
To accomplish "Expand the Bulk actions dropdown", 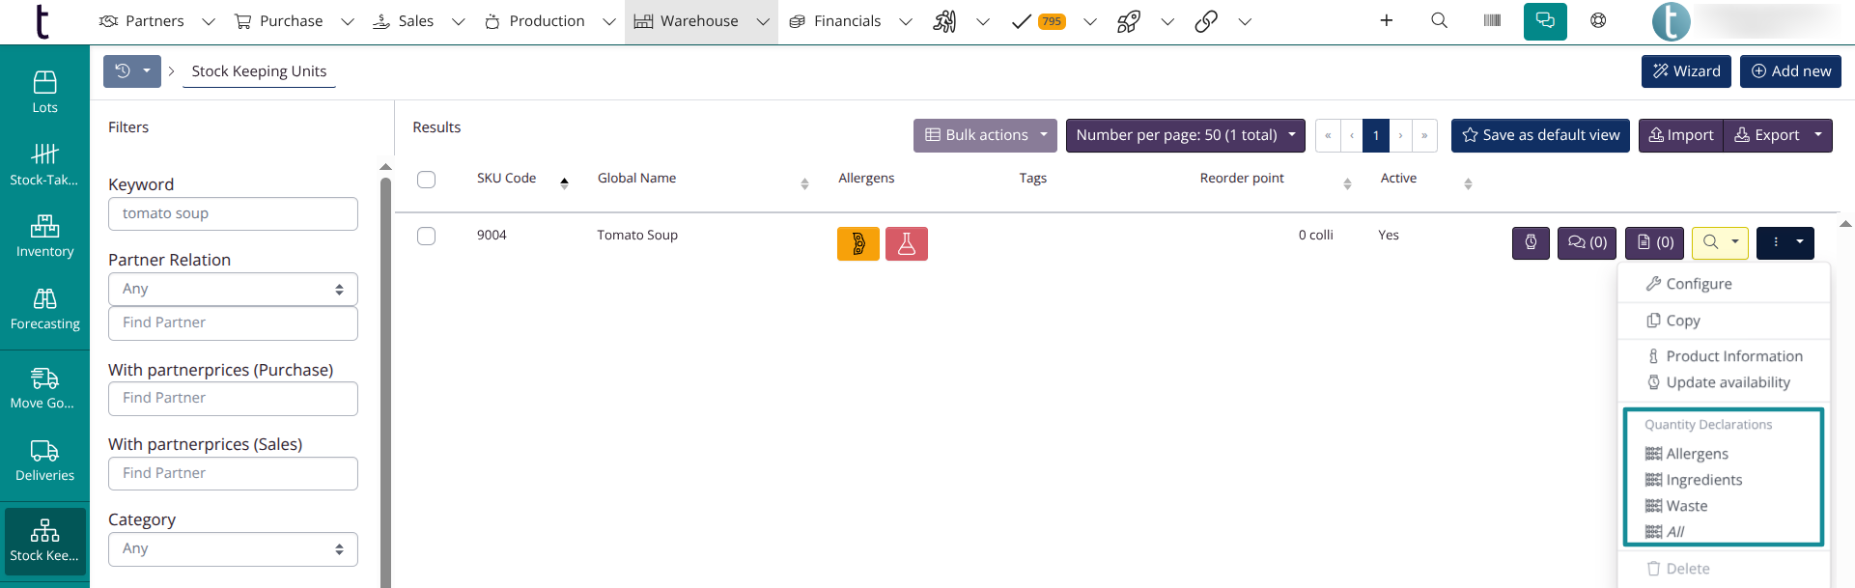I will point(985,135).
